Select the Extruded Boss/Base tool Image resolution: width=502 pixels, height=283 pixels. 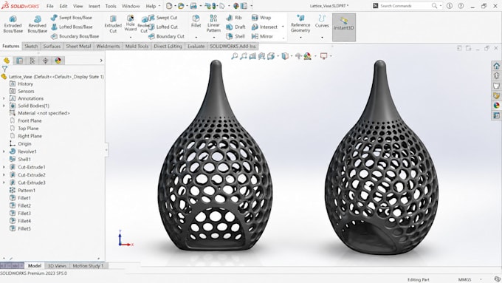pyautogui.click(x=13, y=24)
